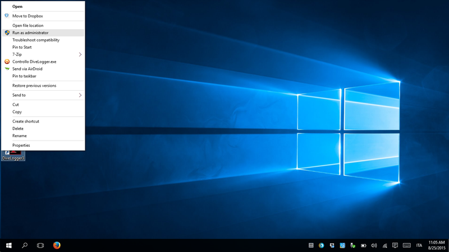
Task: Select Open file location
Action: click(43, 25)
